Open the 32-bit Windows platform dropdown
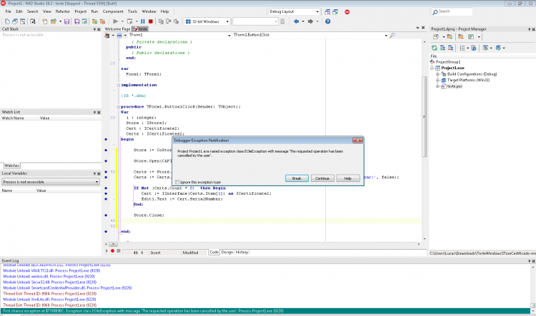 pos(207,21)
